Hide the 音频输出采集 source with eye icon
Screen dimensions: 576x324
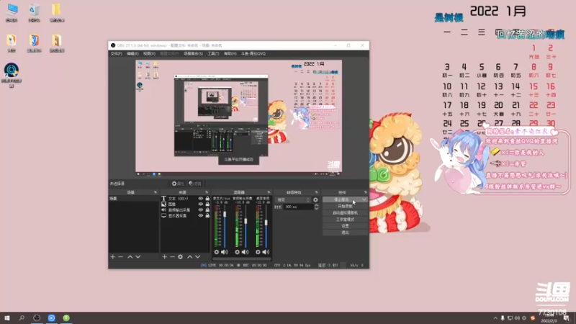[x=201, y=210]
